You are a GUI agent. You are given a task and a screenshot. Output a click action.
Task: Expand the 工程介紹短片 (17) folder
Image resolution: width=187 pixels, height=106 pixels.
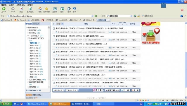pos(28,36)
